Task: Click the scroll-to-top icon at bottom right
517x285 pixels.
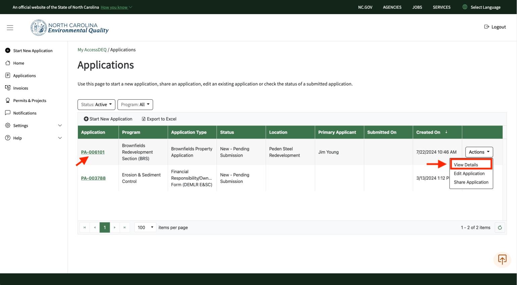Action: click(502, 259)
